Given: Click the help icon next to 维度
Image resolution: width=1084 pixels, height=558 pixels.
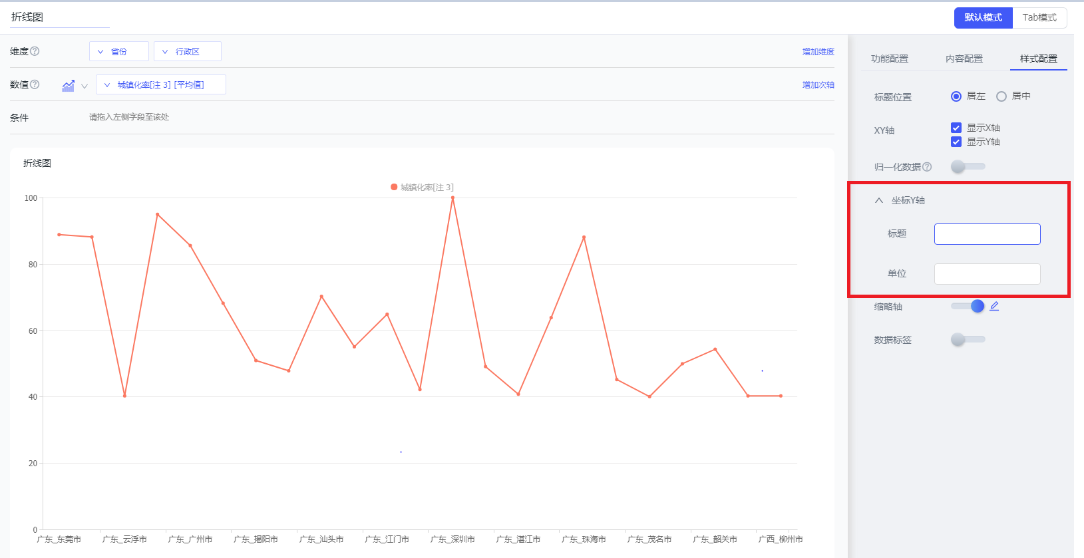Looking at the screenshot, I should [x=35, y=51].
